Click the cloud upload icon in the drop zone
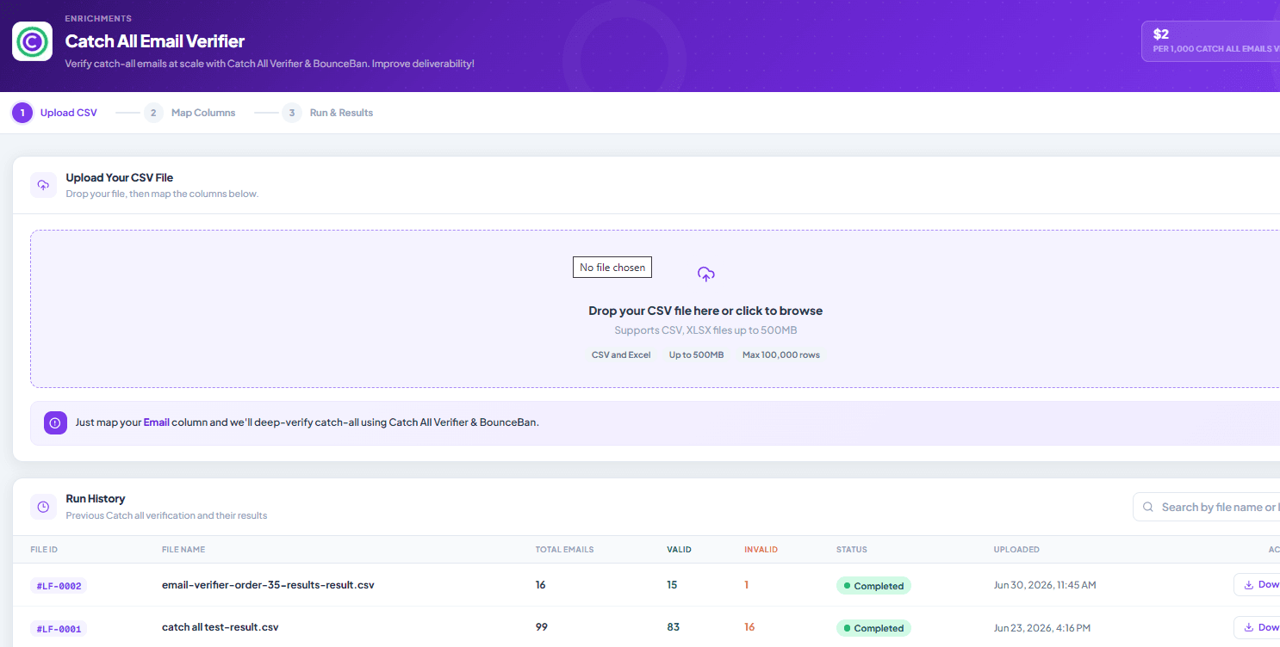 pyautogui.click(x=706, y=274)
